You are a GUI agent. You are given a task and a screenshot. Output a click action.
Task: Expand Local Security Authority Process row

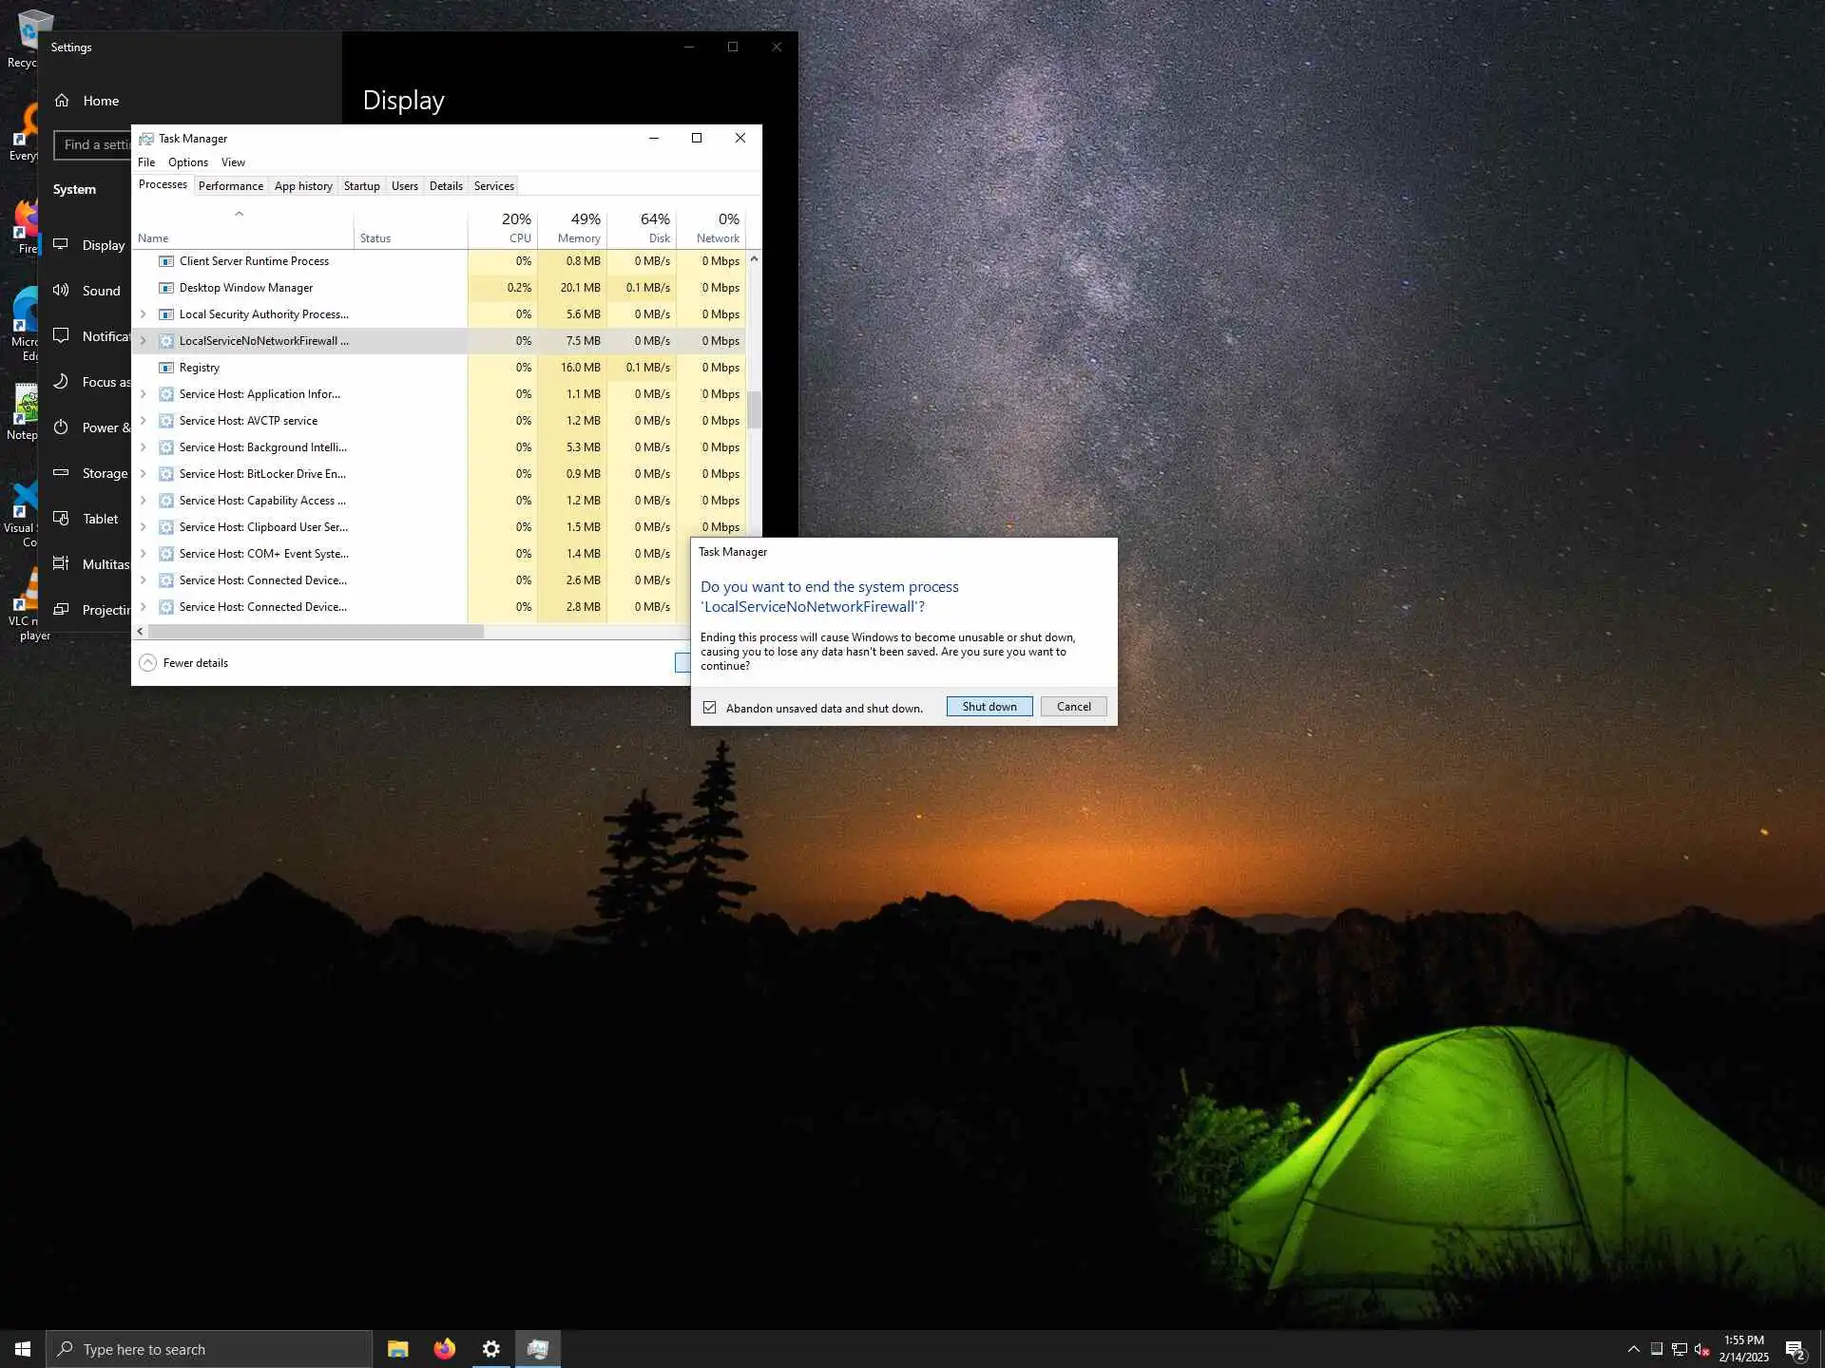(x=144, y=314)
